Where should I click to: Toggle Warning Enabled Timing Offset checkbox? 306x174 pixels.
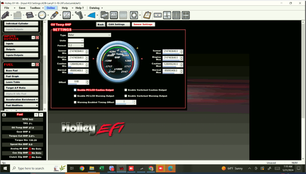point(75,102)
